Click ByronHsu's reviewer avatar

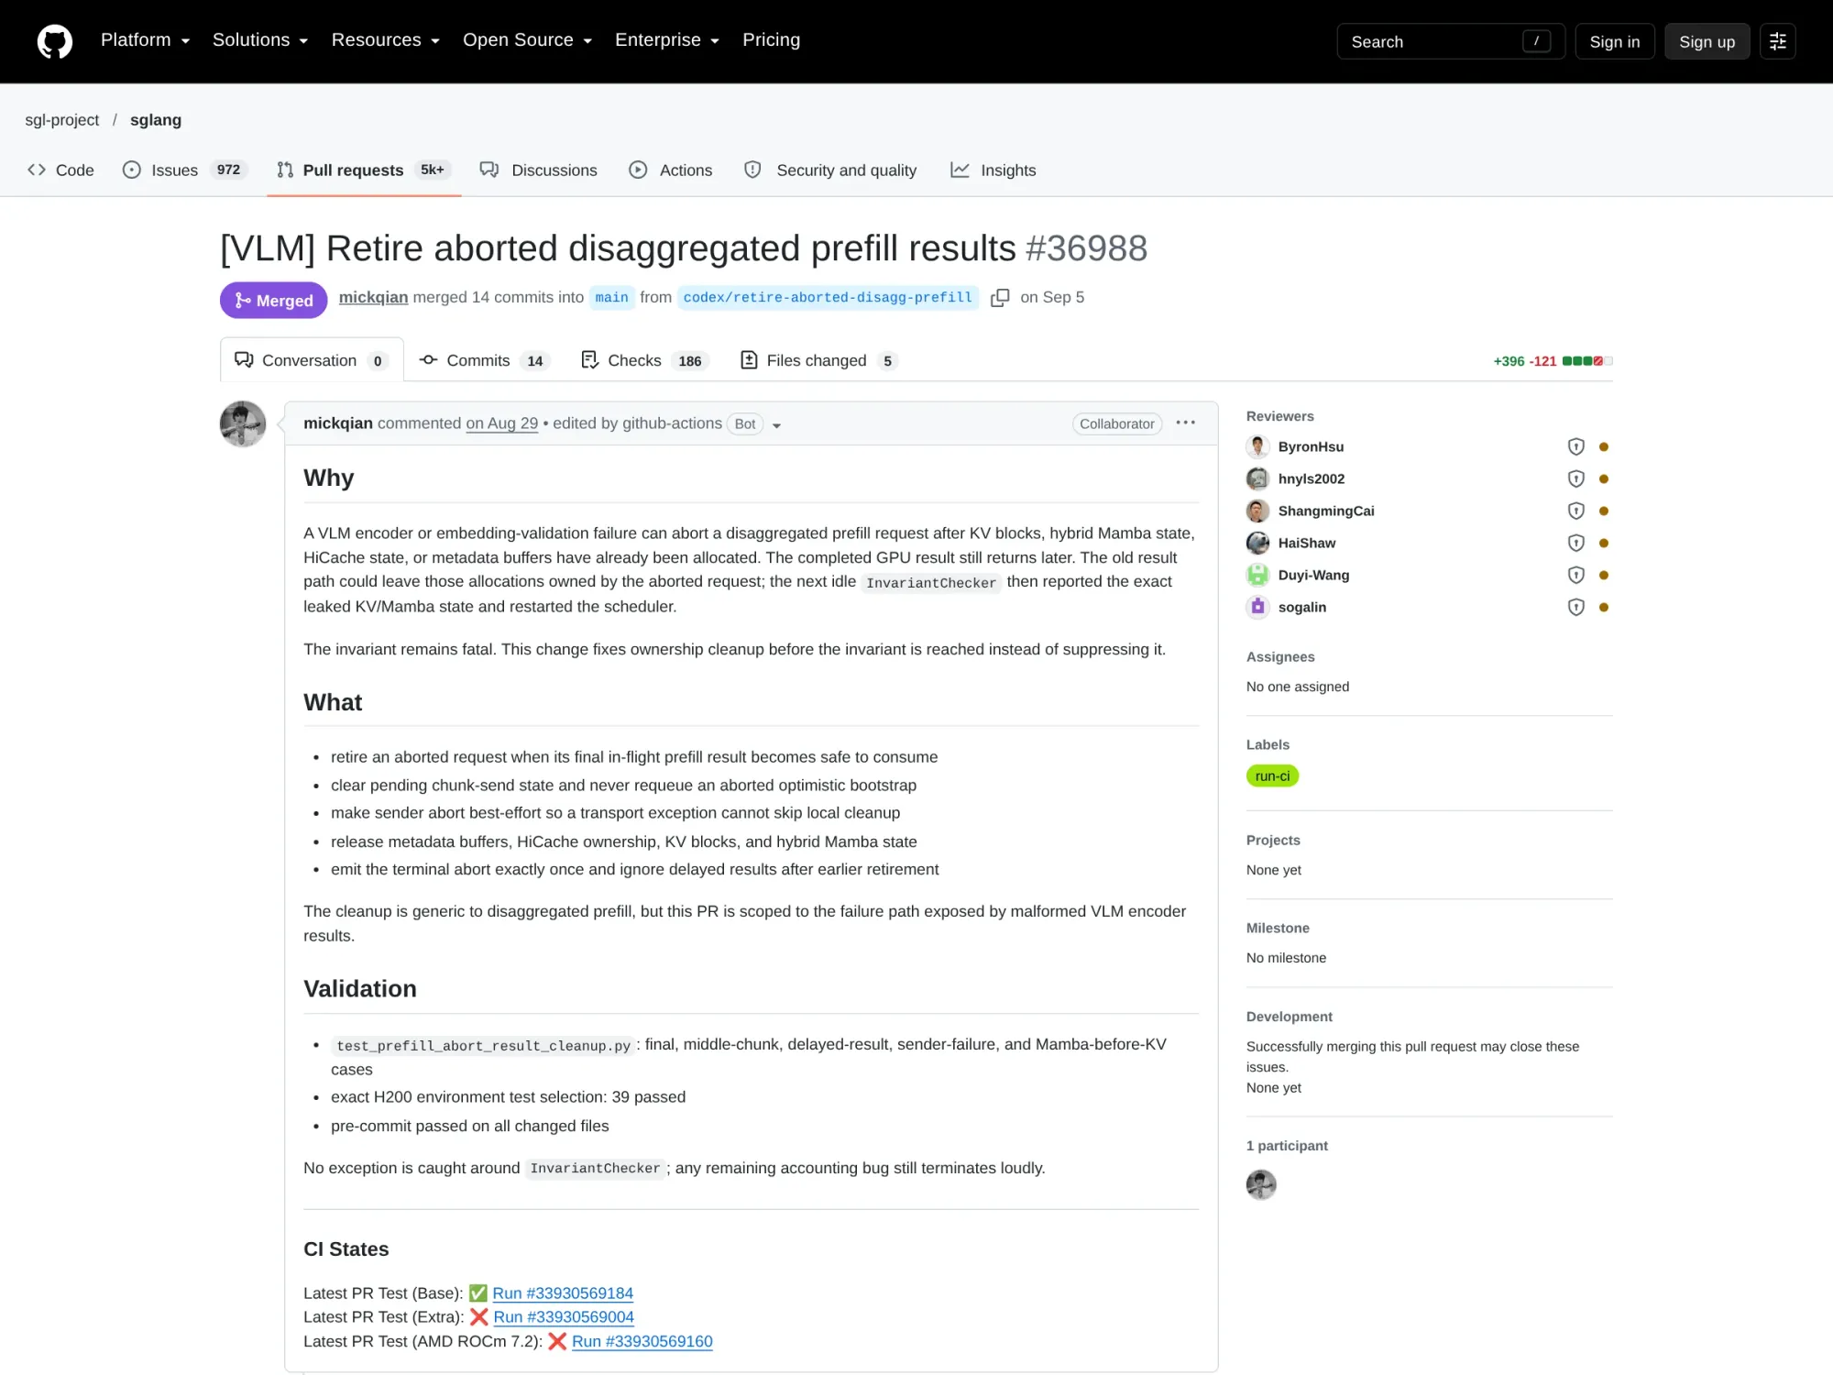1257,447
